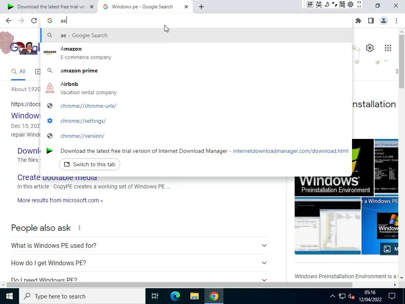Open the Windows Start menu
The height and width of the screenshot is (304, 405).
click(9, 296)
